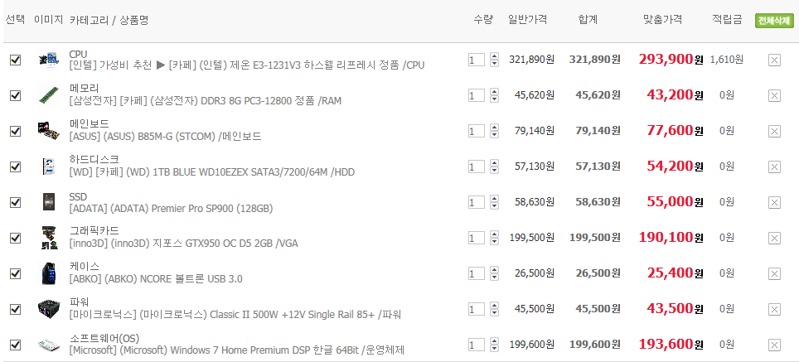This screenshot has height=362, width=799.
Task: Click the green 전체삭제 button
Action: (774, 21)
